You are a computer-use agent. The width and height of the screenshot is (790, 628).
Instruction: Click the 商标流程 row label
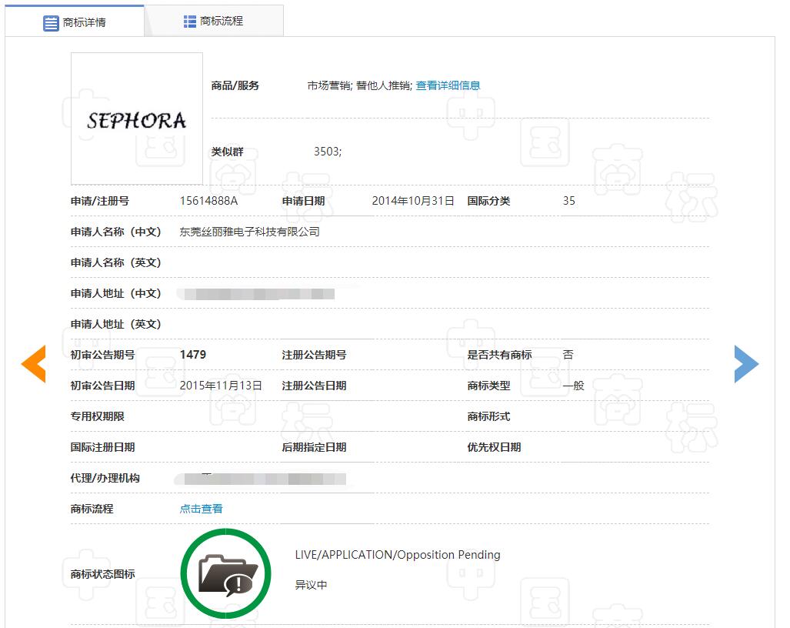(92, 509)
